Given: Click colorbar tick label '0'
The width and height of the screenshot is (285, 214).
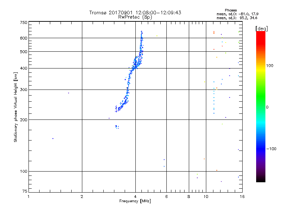Looking at the screenshot, I should [x=267, y=107].
